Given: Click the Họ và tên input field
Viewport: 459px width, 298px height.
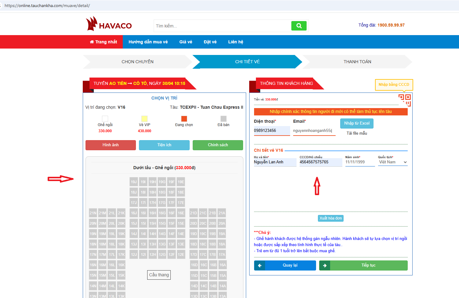Looking at the screenshot, I should click(x=275, y=162).
